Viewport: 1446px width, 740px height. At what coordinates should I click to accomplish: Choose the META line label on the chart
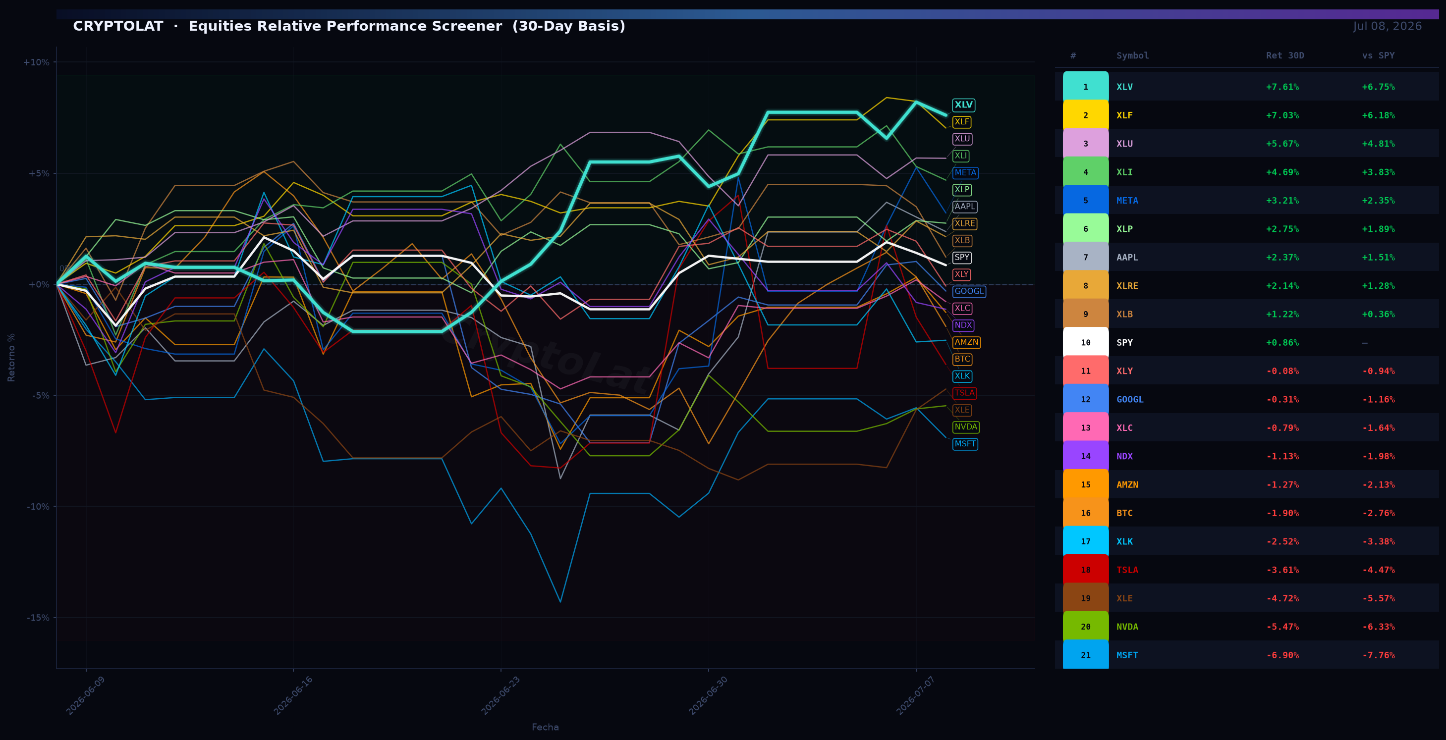[965, 173]
